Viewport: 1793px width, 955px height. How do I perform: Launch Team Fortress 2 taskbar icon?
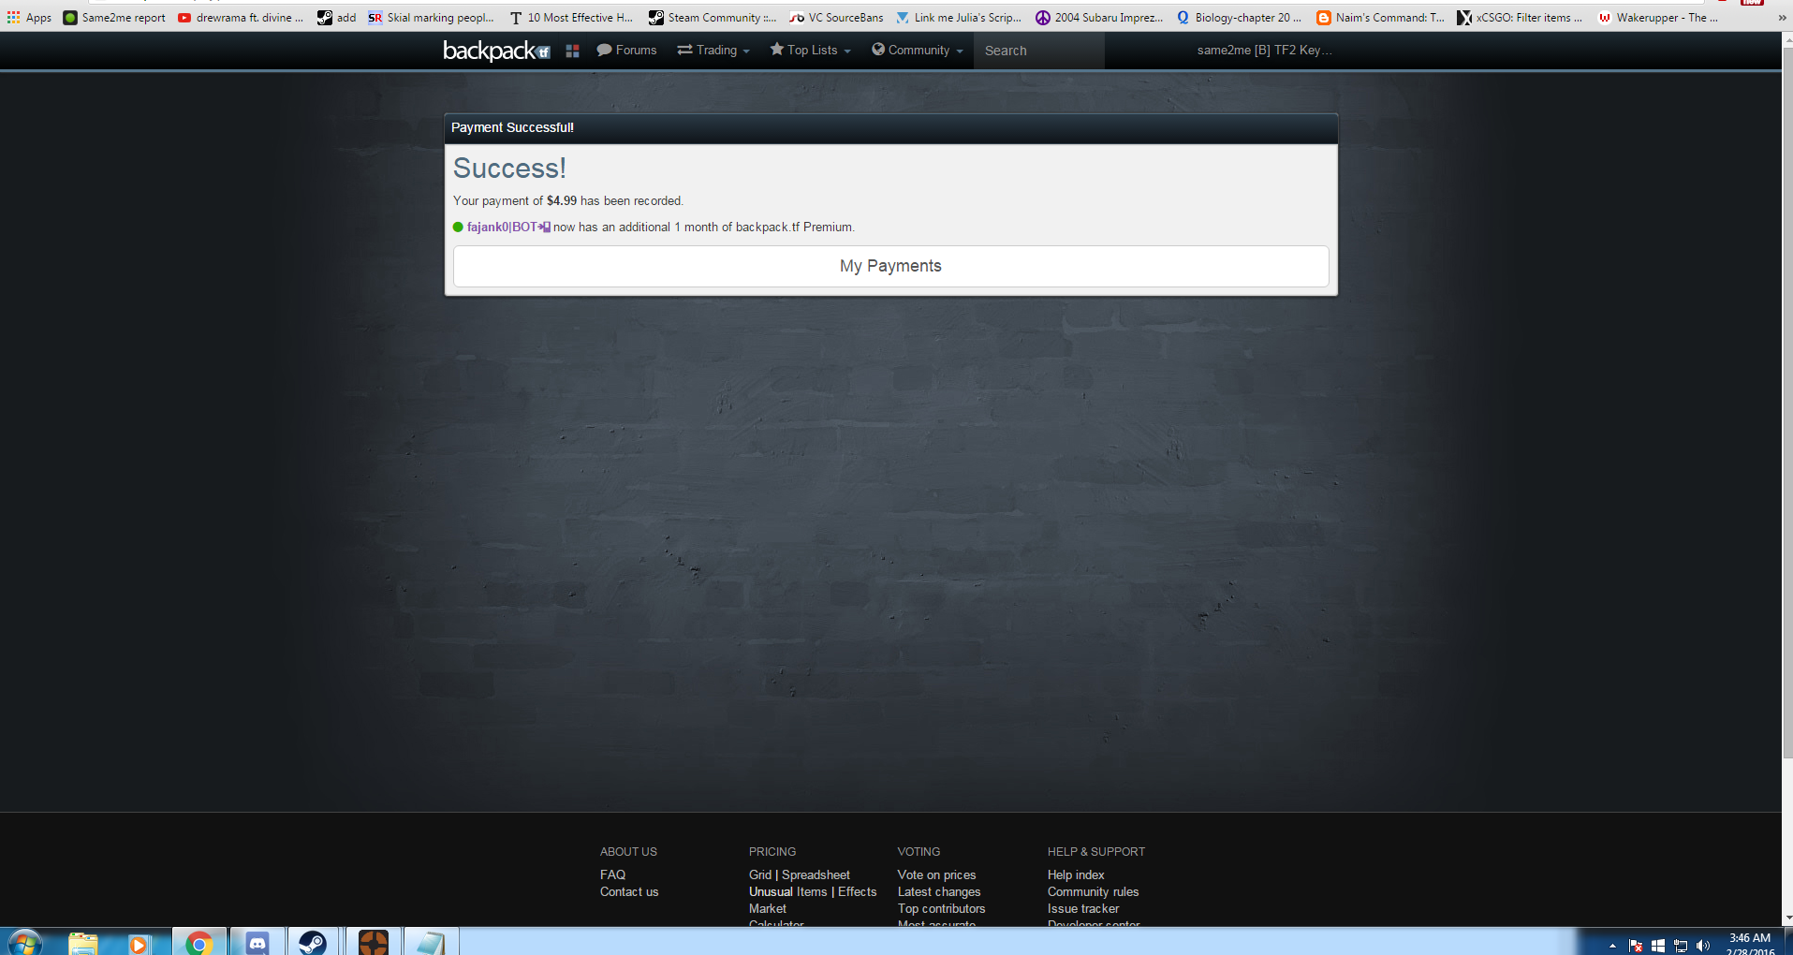pyautogui.click(x=373, y=942)
